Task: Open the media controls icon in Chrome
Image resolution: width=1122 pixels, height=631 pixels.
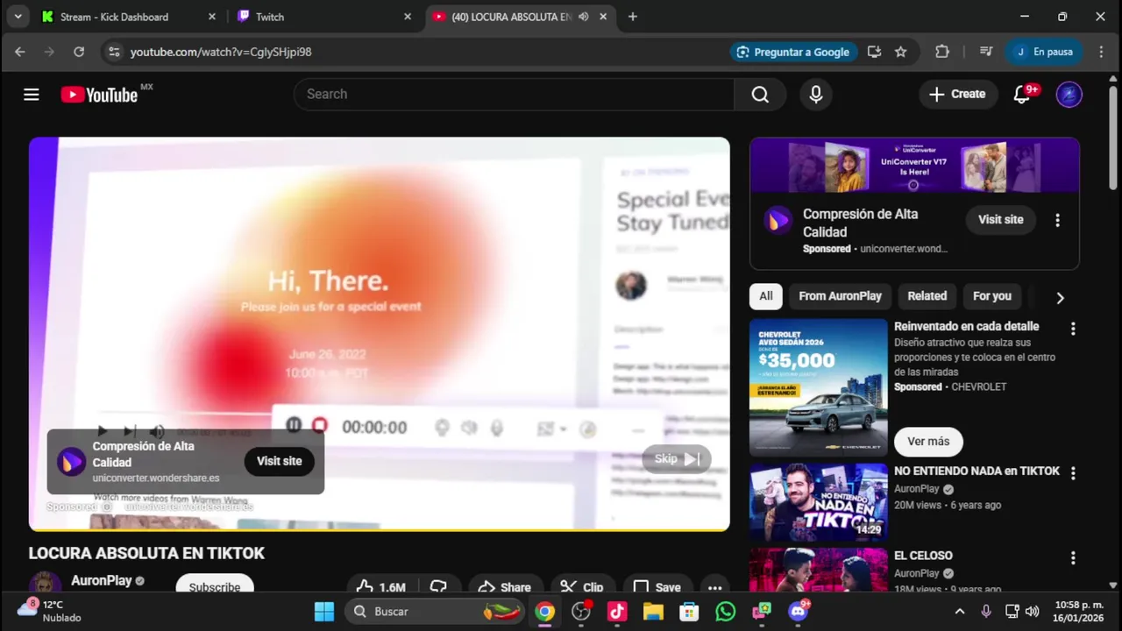Action: 986,52
